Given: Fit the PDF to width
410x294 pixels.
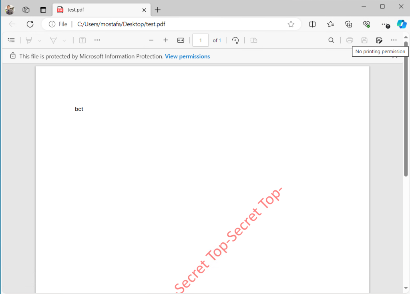Looking at the screenshot, I should click(x=181, y=40).
